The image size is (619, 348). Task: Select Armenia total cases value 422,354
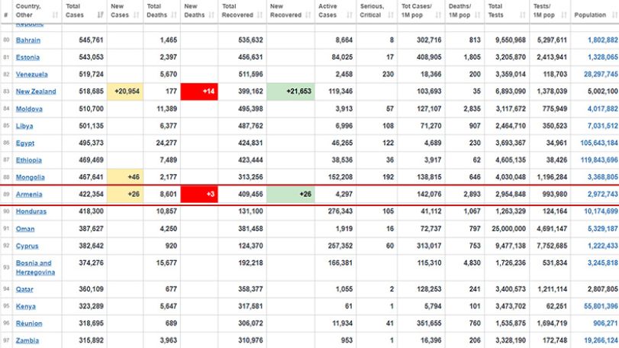(x=91, y=194)
